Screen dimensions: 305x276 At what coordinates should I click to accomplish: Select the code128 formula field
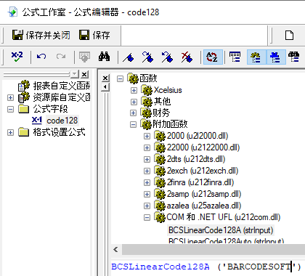(62, 121)
